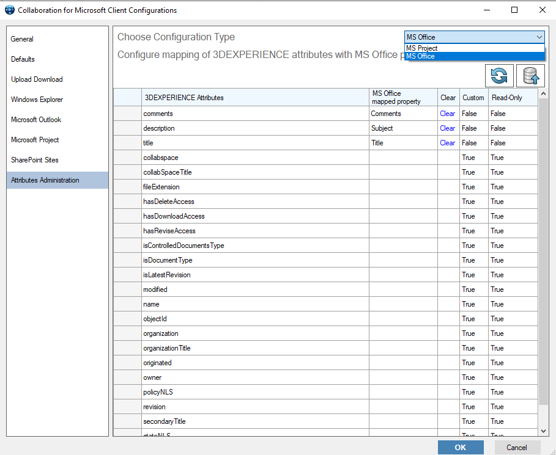Image resolution: width=556 pixels, height=455 pixels.
Task: Select the name attribute row
Action: coord(255,304)
